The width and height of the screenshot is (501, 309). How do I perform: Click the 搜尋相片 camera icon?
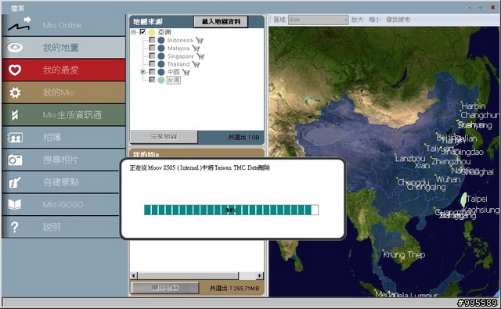15,160
